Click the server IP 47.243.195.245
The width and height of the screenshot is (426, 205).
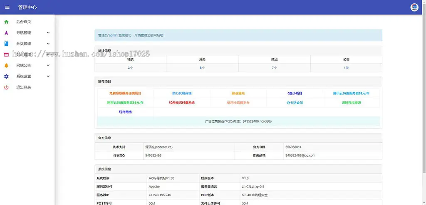160,195
